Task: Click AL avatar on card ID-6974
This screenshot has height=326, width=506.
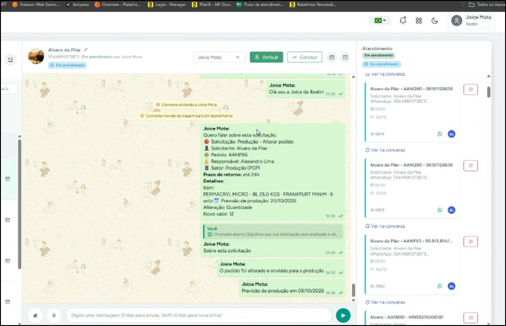Action: click(x=452, y=134)
